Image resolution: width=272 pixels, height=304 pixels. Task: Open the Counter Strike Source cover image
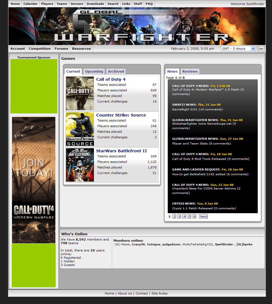(x=80, y=129)
